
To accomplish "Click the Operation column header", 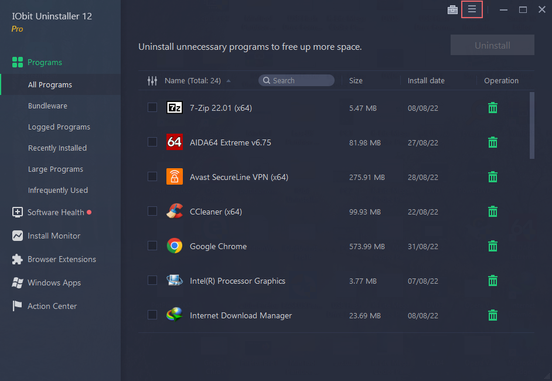I will click(x=501, y=81).
